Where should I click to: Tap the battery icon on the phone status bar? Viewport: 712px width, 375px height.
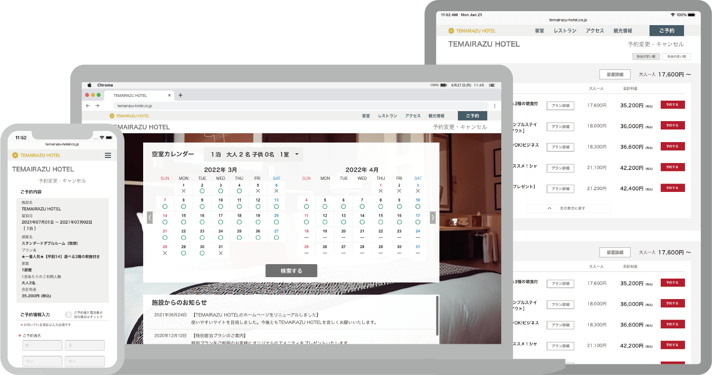pyautogui.click(x=109, y=138)
